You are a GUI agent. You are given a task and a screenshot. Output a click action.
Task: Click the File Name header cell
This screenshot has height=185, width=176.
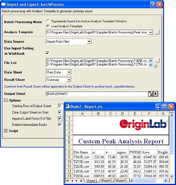pos(82,152)
